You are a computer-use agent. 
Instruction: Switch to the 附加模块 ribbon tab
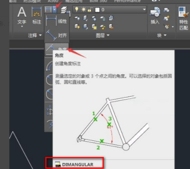coord(32,1)
